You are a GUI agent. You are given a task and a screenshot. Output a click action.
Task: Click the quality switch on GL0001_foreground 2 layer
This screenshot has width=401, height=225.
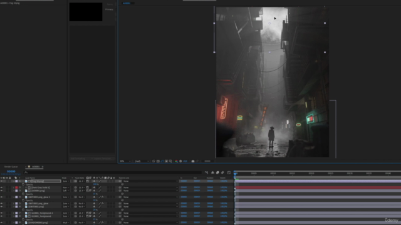pos(100,213)
